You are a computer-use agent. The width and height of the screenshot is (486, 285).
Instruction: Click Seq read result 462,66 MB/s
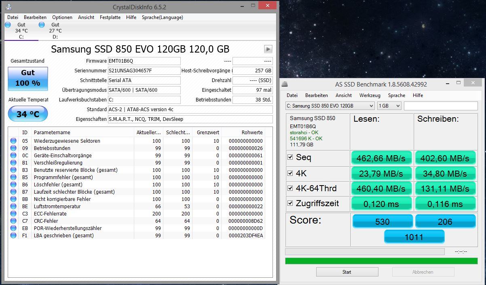pos(382,158)
